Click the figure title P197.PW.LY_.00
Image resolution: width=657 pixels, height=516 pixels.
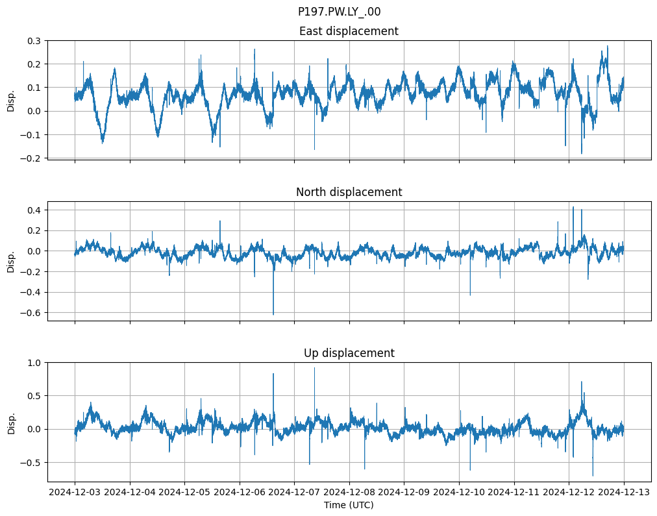pos(339,12)
